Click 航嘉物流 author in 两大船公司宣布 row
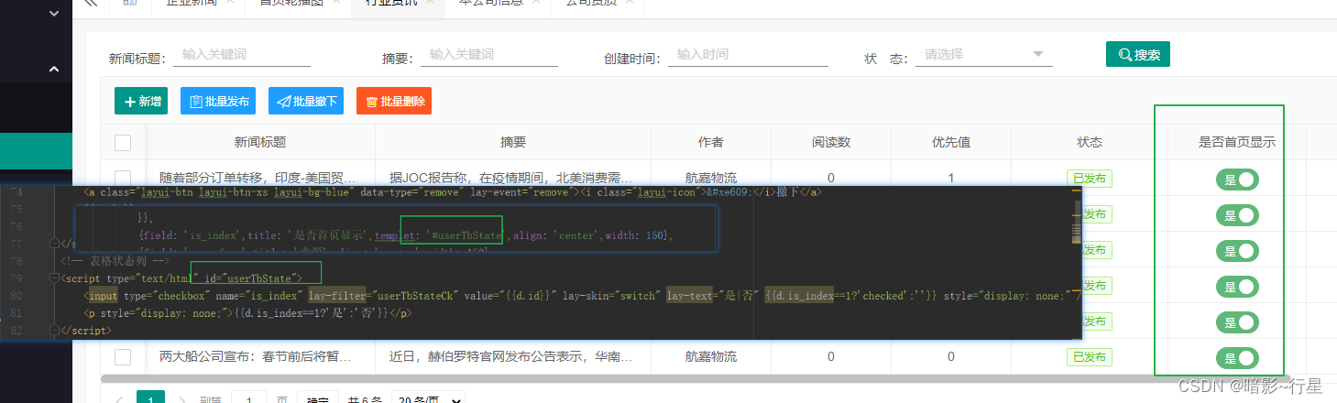1337x403 pixels. pyautogui.click(x=711, y=356)
